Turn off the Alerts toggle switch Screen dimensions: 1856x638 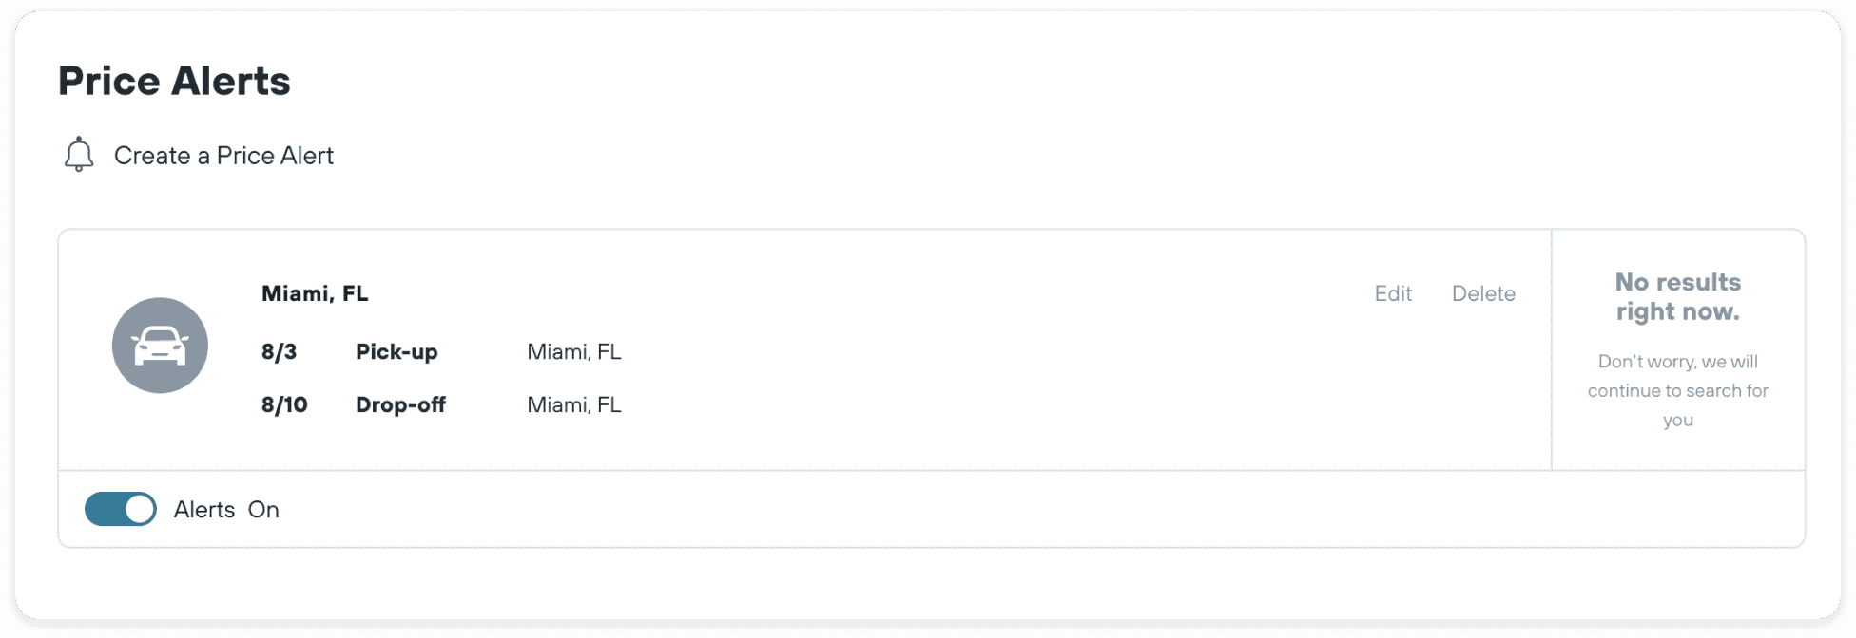click(121, 509)
